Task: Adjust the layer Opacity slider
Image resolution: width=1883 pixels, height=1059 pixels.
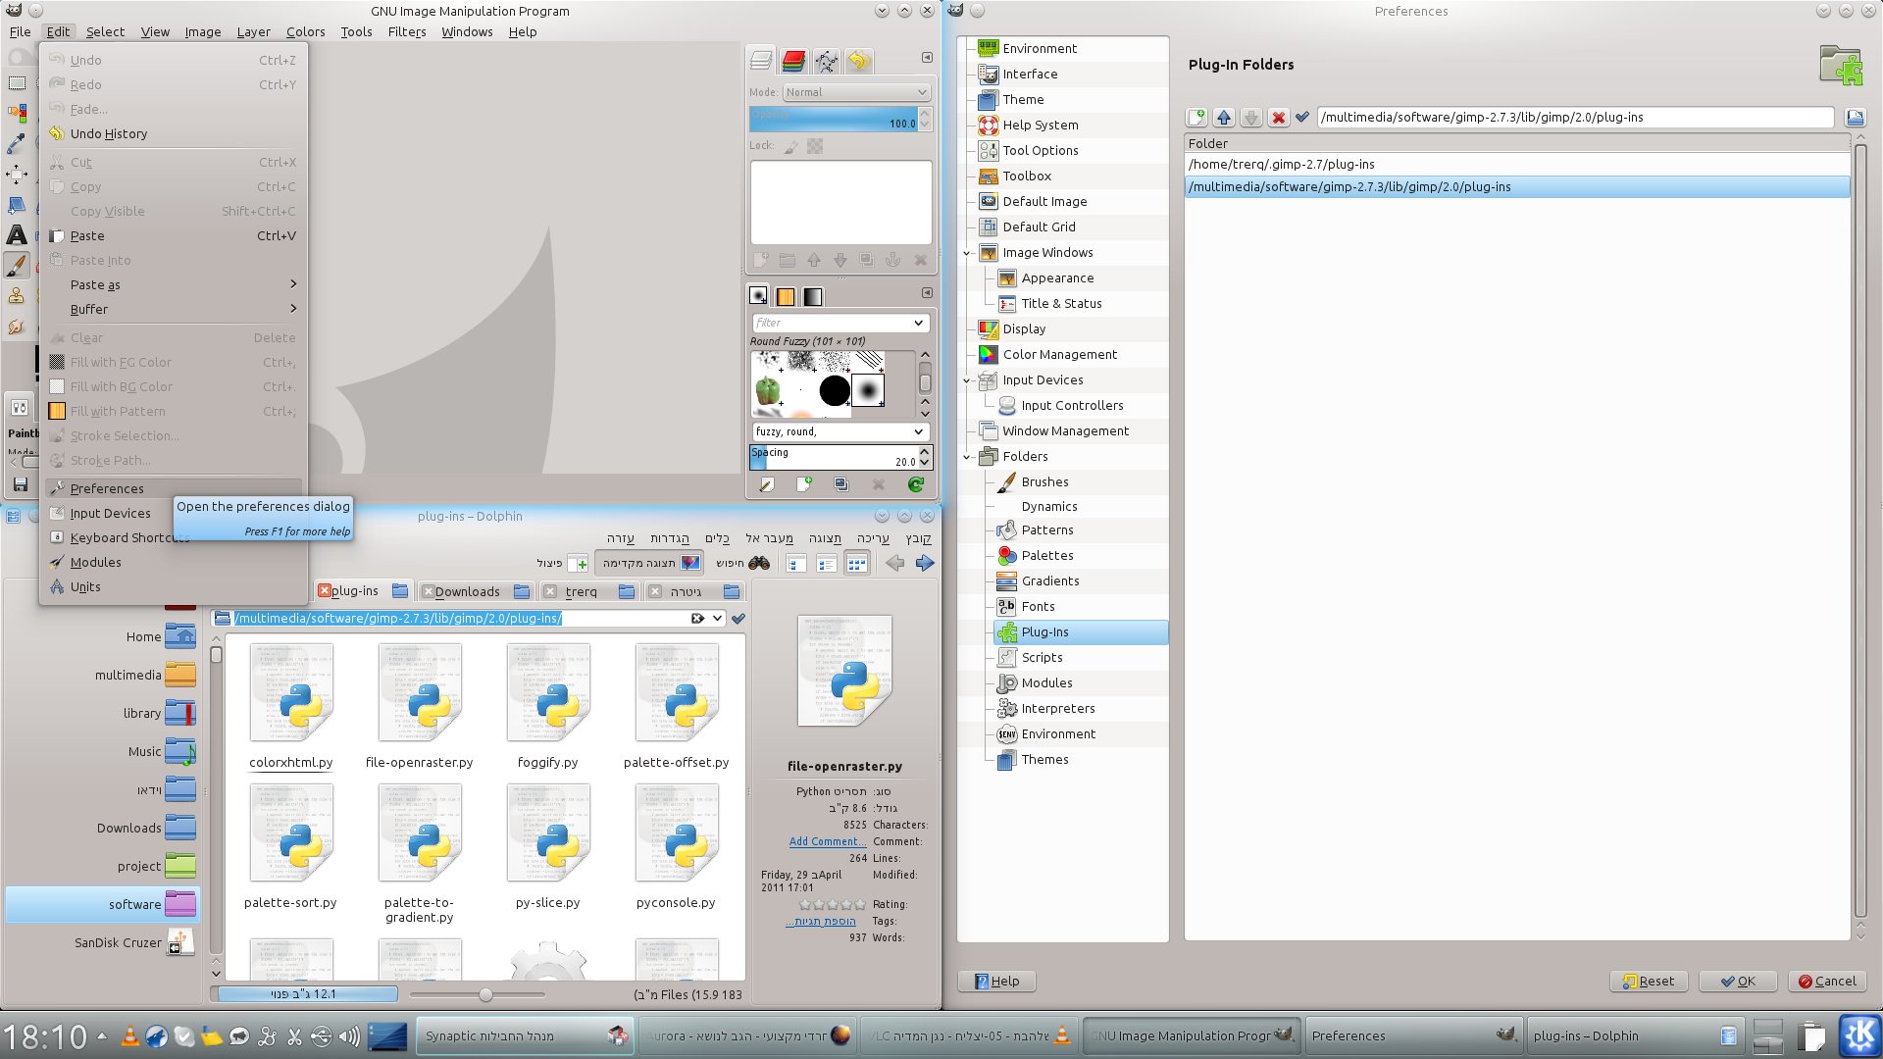Action: [x=834, y=120]
